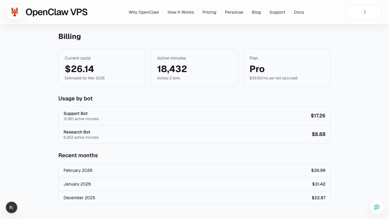Image resolution: width=389 pixels, height=219 pixels.
Task: Select the Docs navigation link
Action: 299,12
